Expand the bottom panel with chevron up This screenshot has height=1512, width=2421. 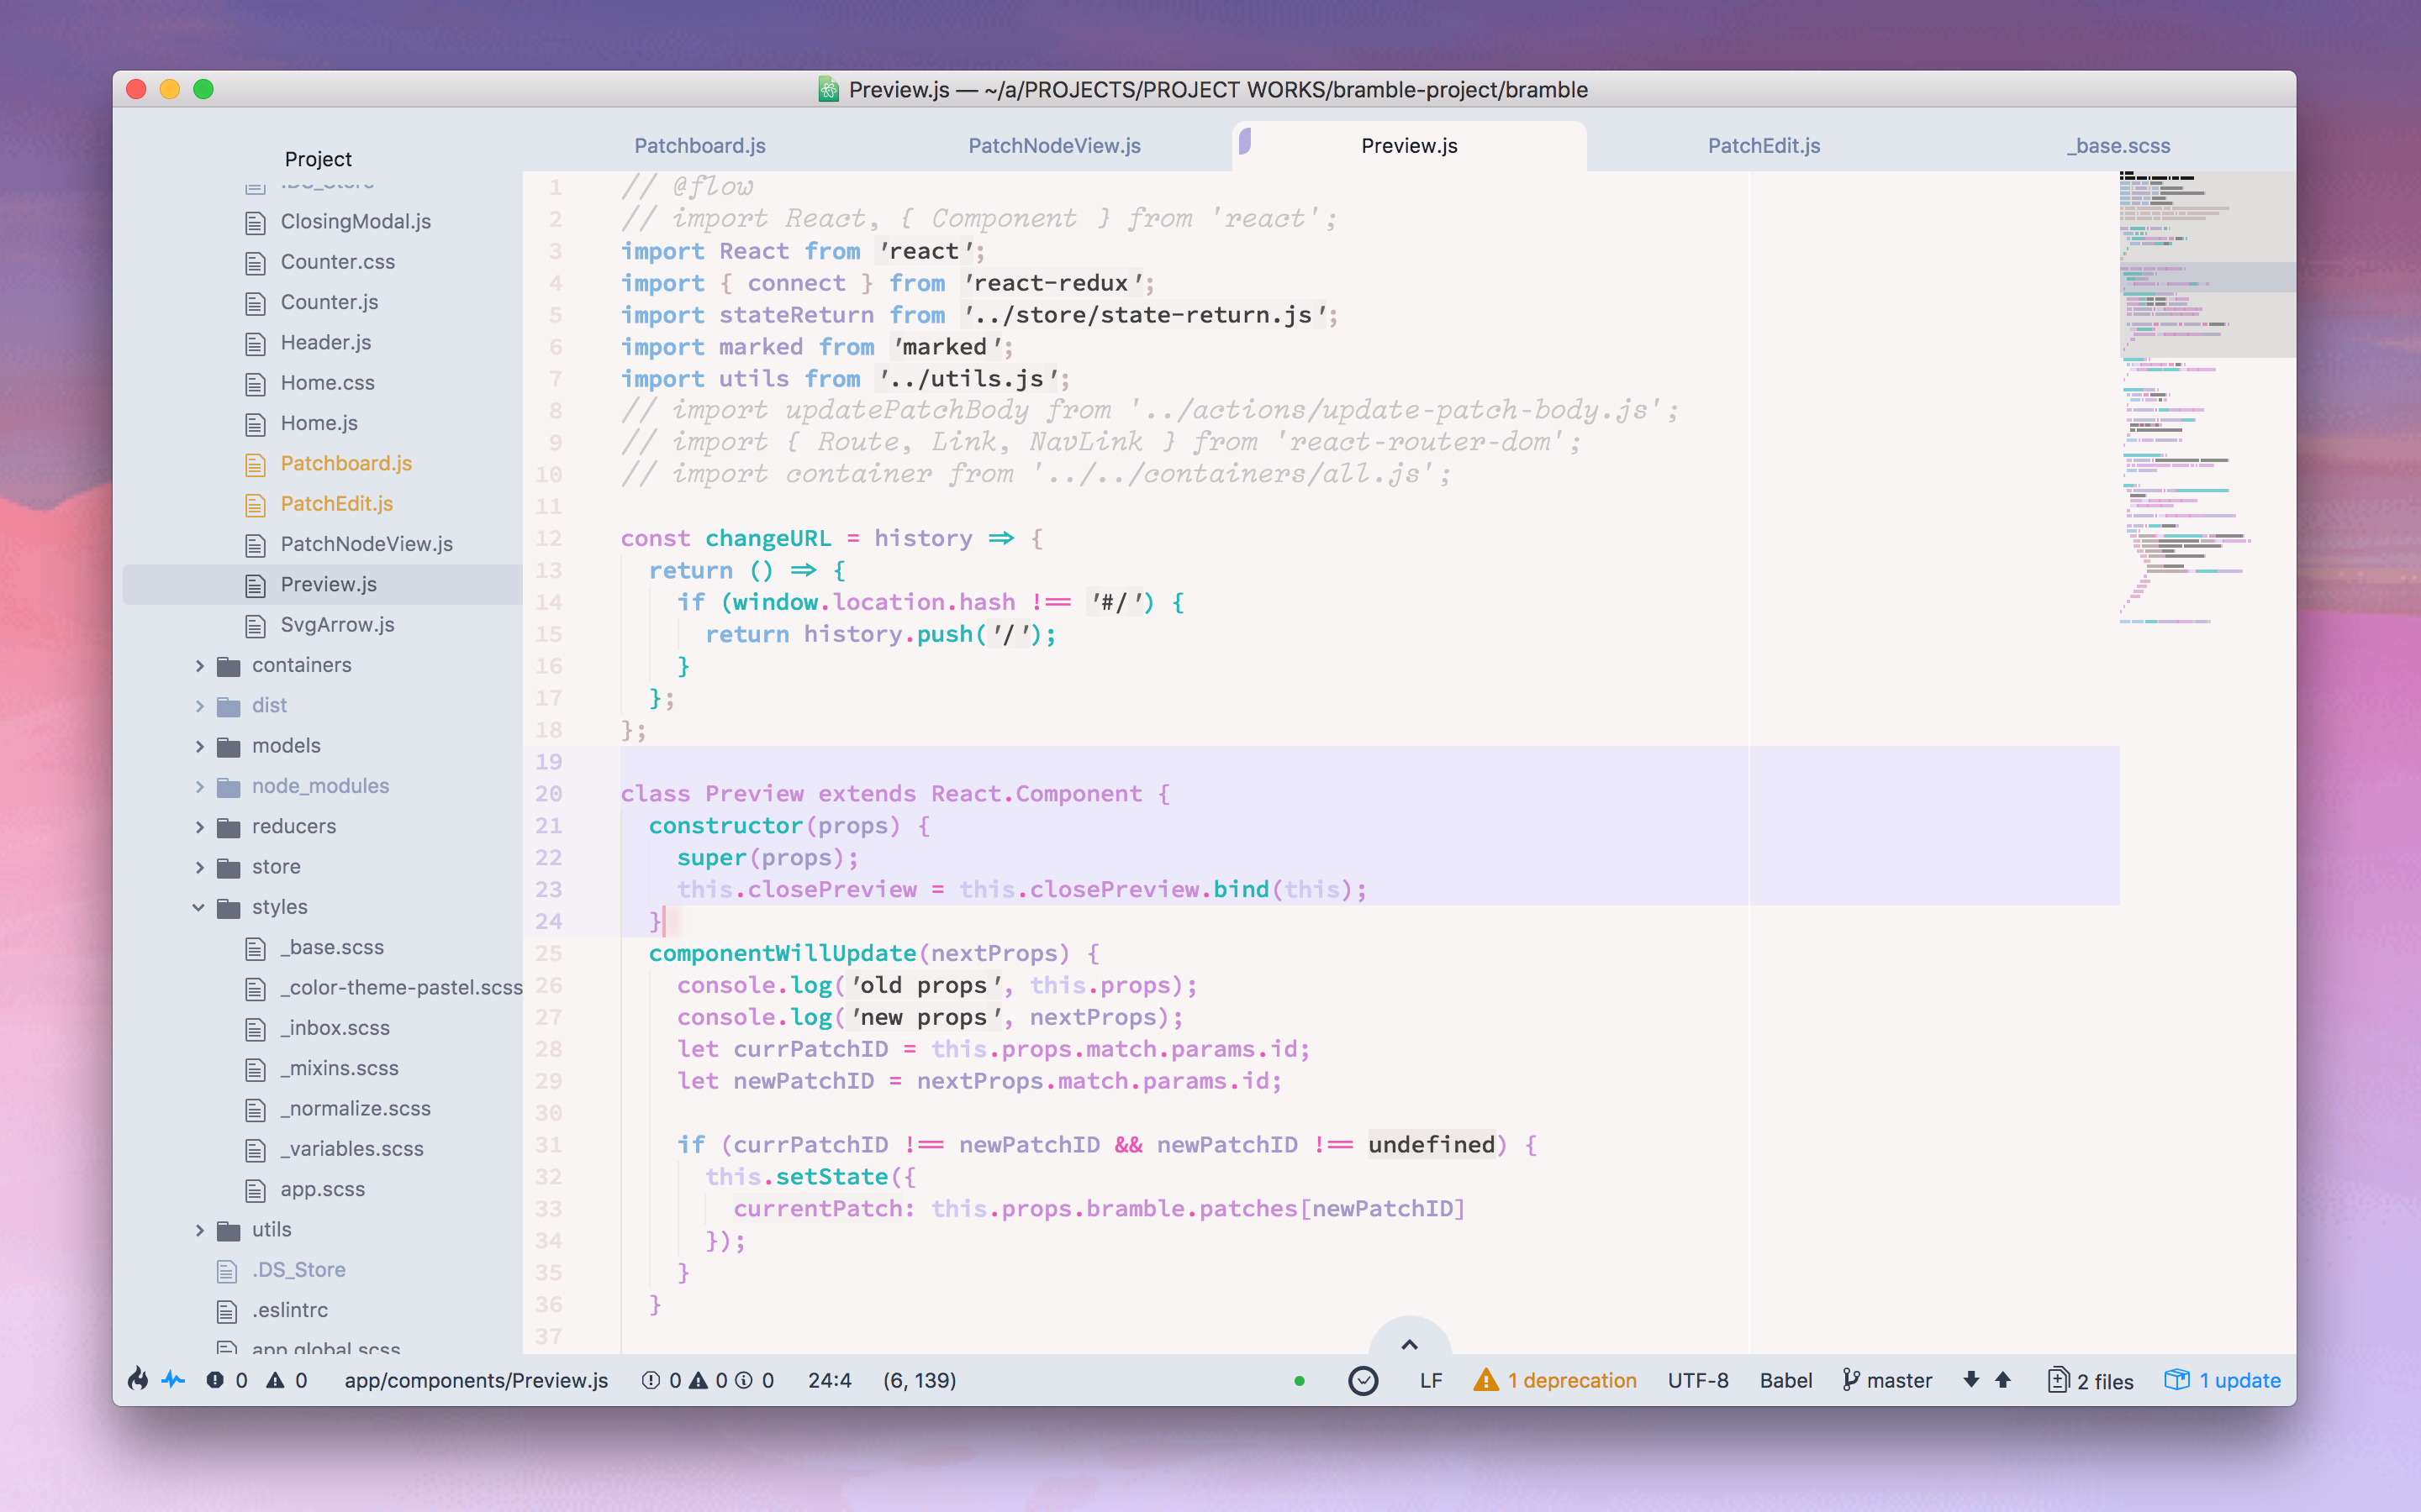1409,1344
